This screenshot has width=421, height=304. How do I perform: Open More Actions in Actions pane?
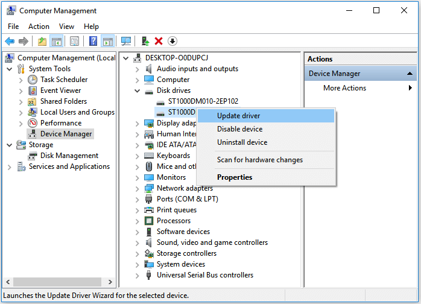click(x=344, y=88)
